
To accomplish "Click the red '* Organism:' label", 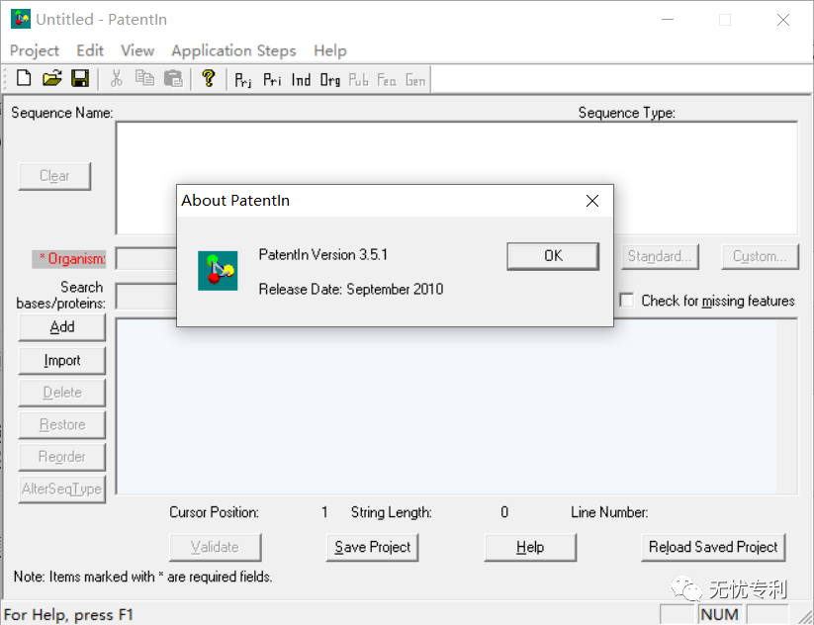I will [69, 258].
